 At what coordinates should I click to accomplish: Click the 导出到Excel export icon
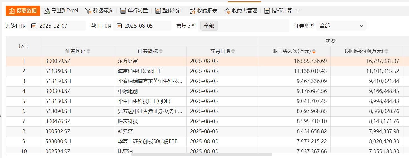[47, 11]
